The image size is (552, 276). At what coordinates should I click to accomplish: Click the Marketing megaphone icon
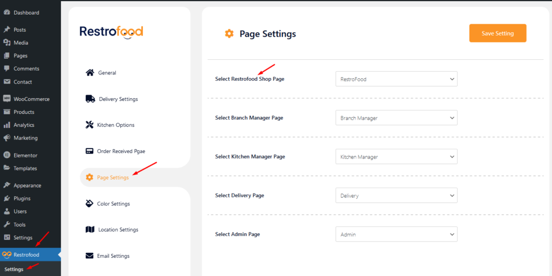coord(6,137)
